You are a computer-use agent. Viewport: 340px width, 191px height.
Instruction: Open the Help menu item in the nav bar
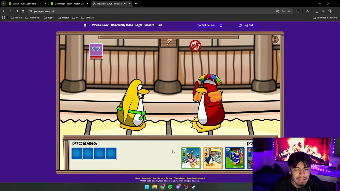(x=159, y=25)
